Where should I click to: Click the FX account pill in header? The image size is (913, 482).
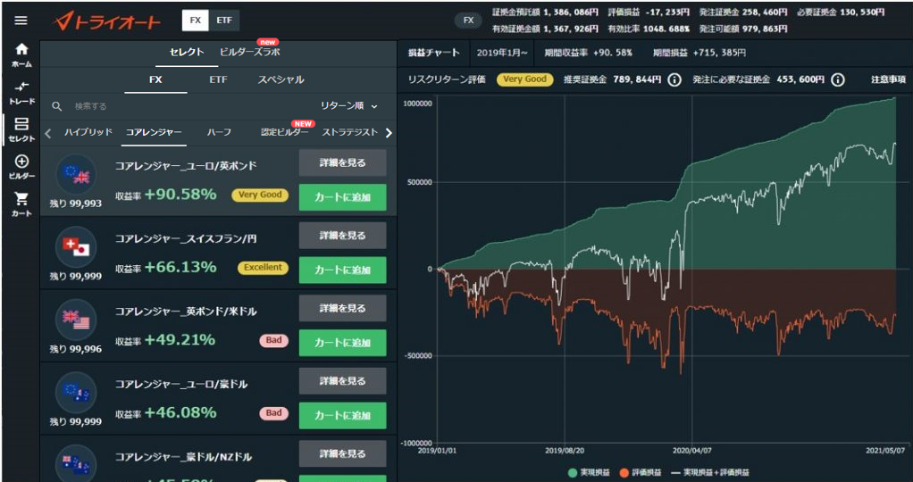(x=469, y=21)
